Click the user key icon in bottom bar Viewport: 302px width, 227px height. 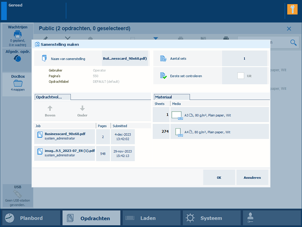[x=250, y=218]
